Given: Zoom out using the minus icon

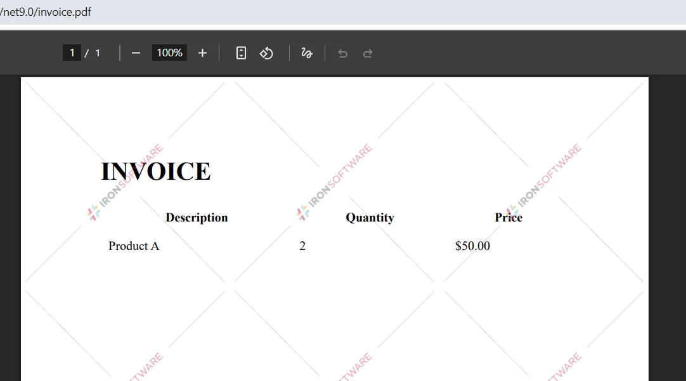Looking at the screenshot, I should (x=136, y=53).
